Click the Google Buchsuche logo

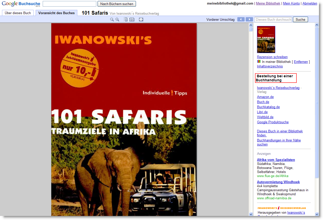coord(21,4)
